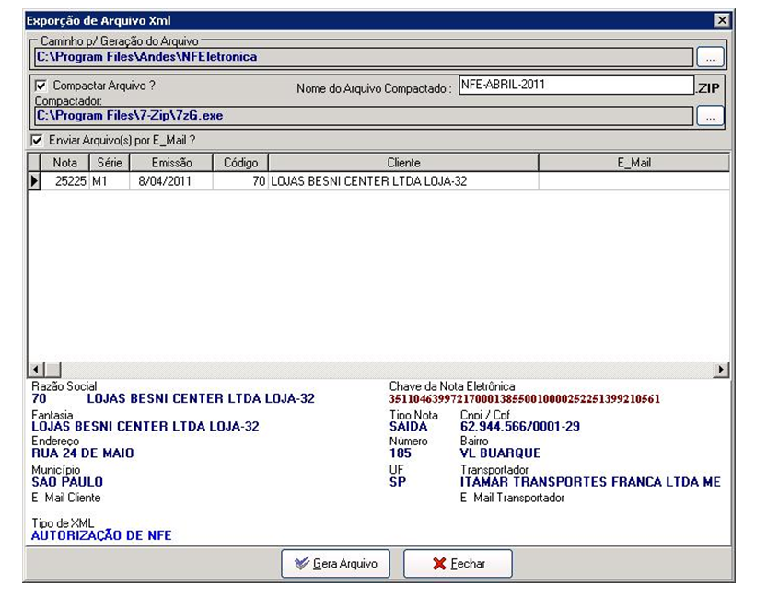Click the CNPJ value 62.944.566/0001-29
Viewport: 767px width, 597px height.
pos(520,427)
